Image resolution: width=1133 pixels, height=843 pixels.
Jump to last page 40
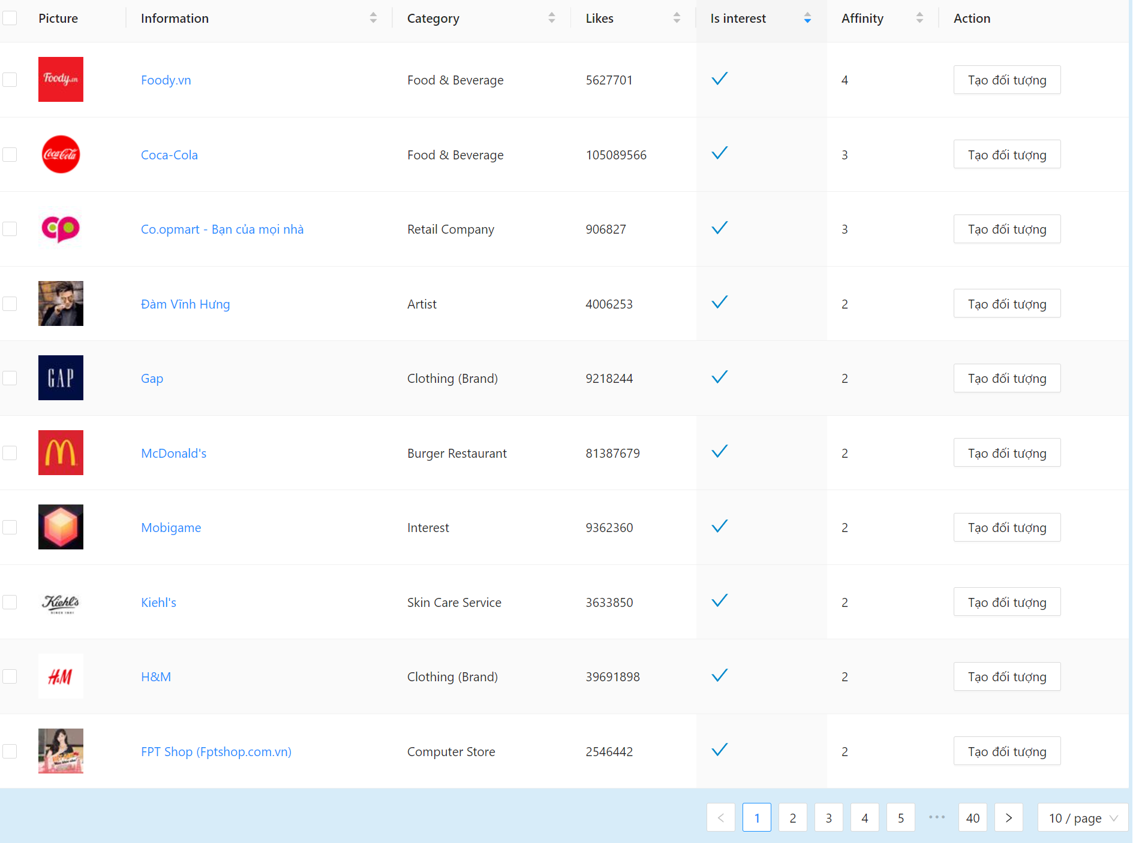pyautogui.click(x=973, y=818)
